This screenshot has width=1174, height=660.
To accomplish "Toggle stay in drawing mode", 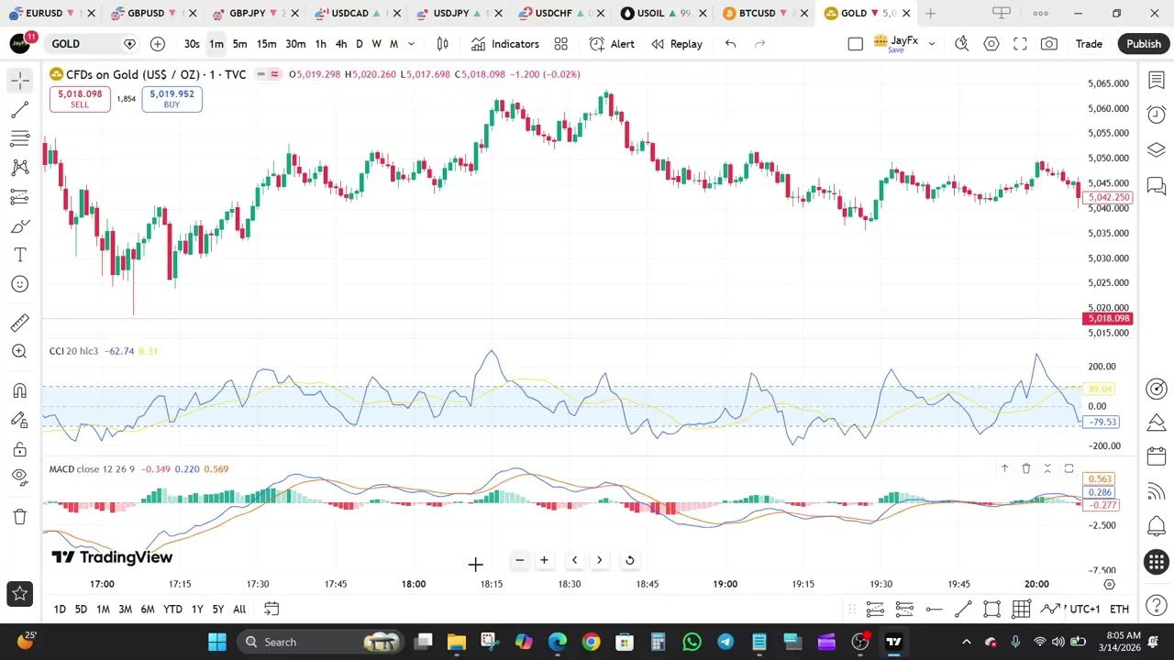I will point(20,420).
